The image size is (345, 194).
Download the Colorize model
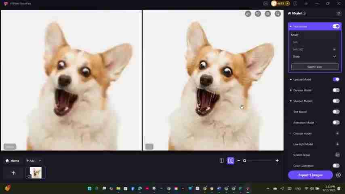pos(337,133)
